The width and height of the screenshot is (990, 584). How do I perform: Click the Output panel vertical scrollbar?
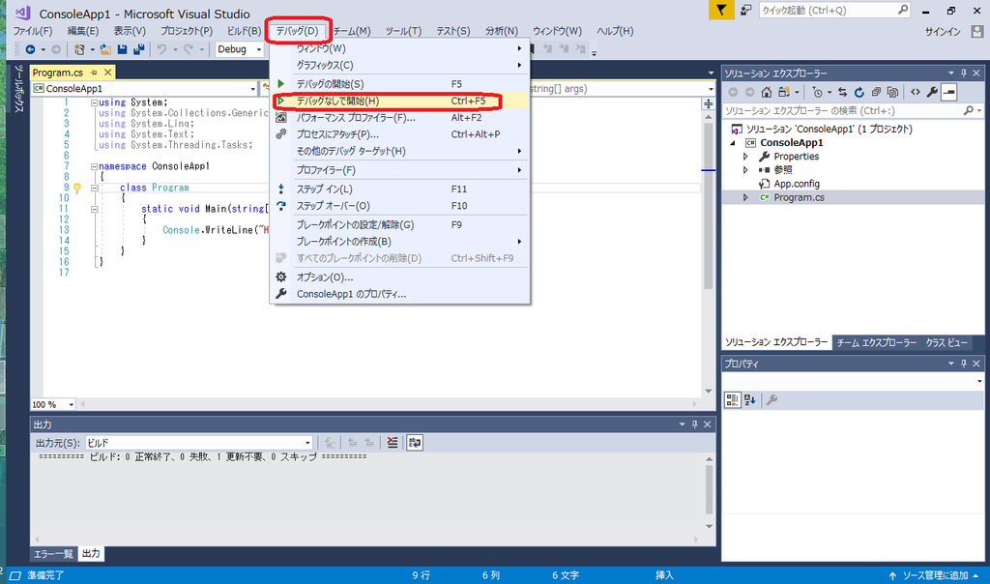point(709,492)
